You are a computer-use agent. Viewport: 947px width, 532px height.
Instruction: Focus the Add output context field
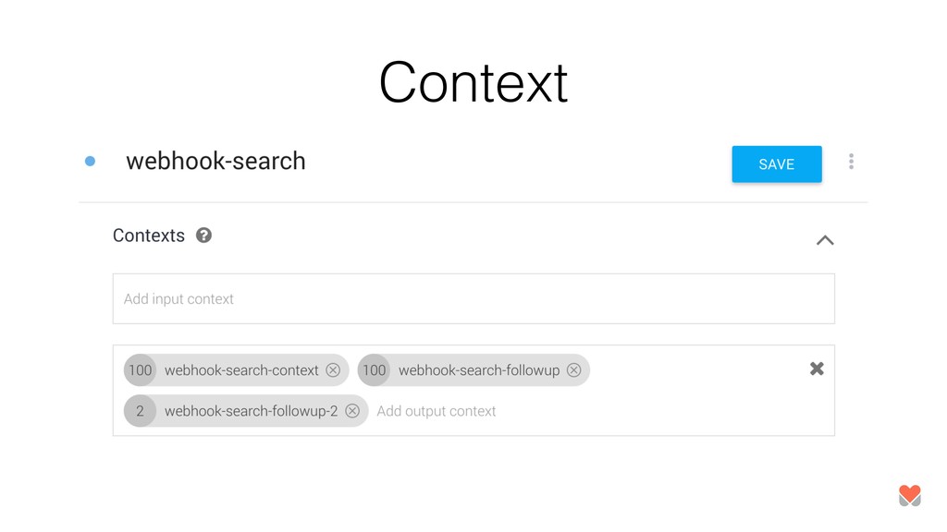coord(437,411)
